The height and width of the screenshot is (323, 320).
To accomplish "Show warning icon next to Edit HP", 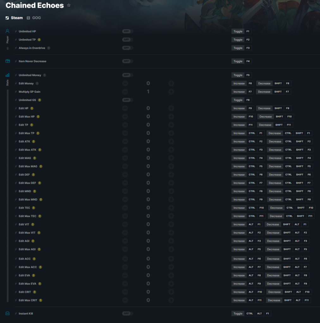I will pos(32,108).
